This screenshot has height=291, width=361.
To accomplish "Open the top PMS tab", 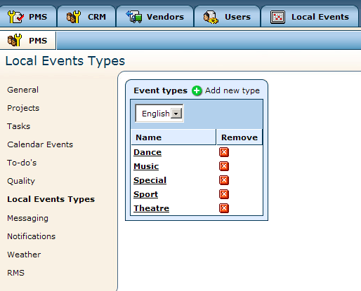I will point(28,17).
